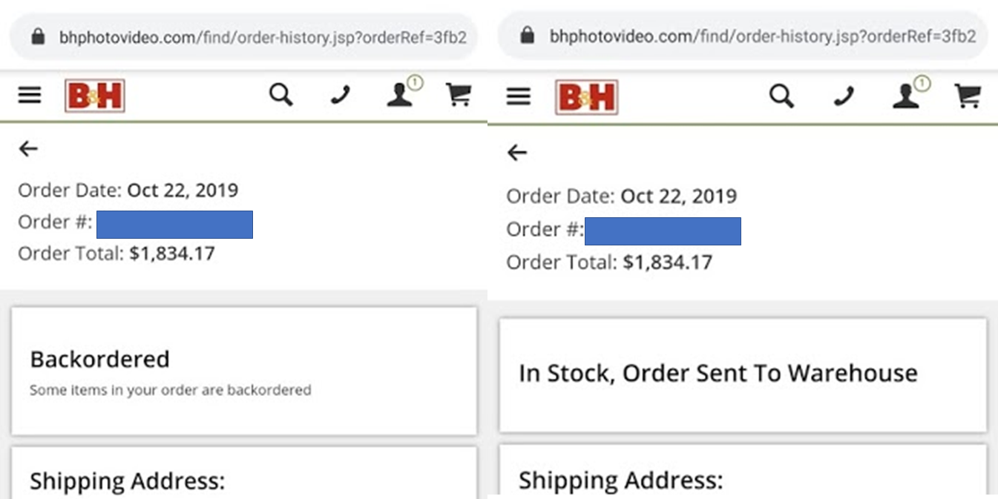Tap phone call icon in left screenshot

click(340, 96)
